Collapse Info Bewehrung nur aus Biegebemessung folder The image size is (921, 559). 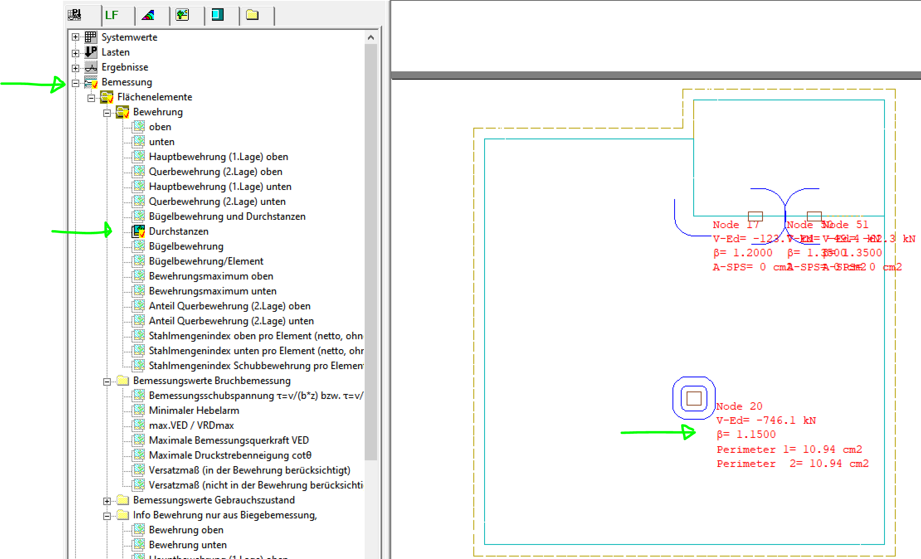107,516
